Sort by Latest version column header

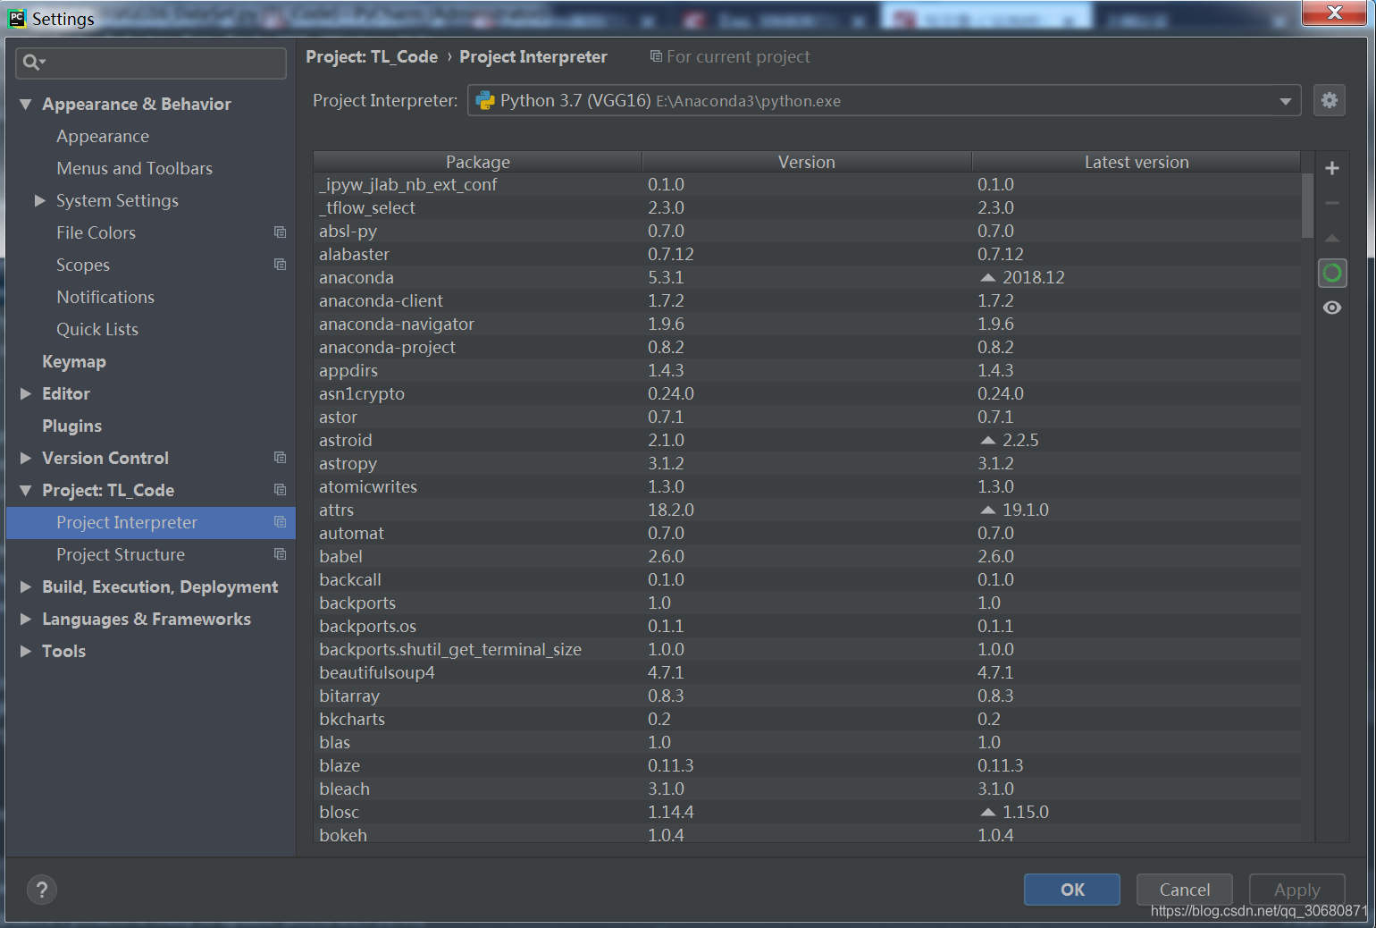click(x=1137, y=162)
